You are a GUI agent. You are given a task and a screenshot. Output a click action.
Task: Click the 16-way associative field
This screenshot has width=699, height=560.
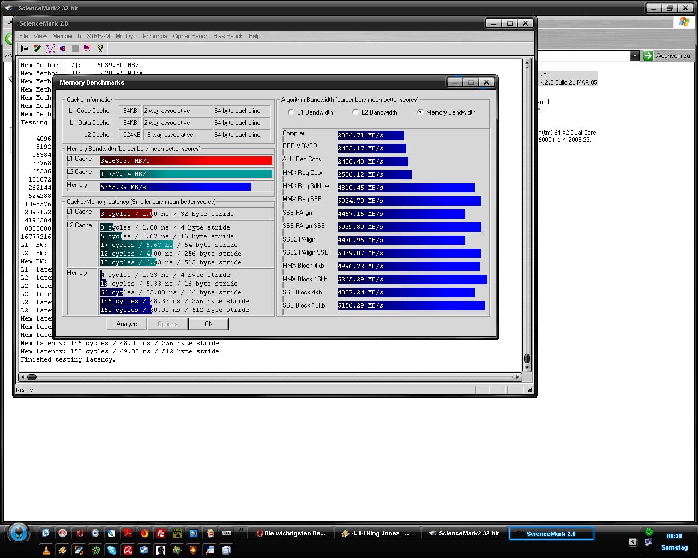point(177,135)
